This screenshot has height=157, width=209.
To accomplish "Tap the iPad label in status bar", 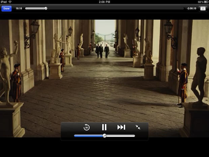I will coord(4,2).
